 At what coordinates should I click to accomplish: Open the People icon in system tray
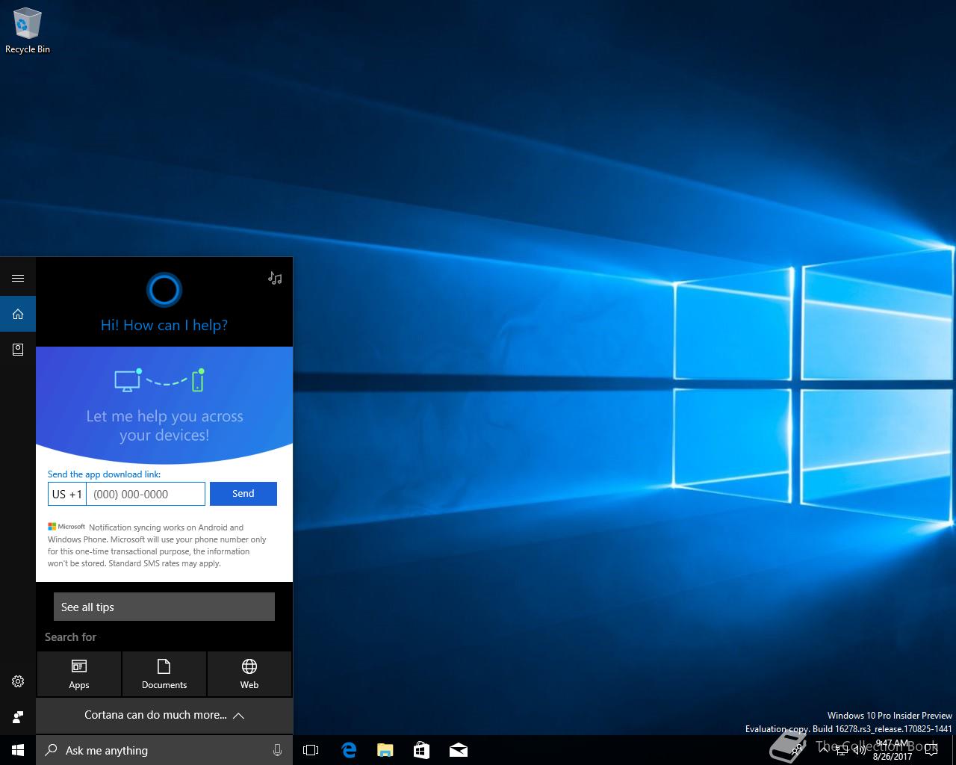[796, 751]
